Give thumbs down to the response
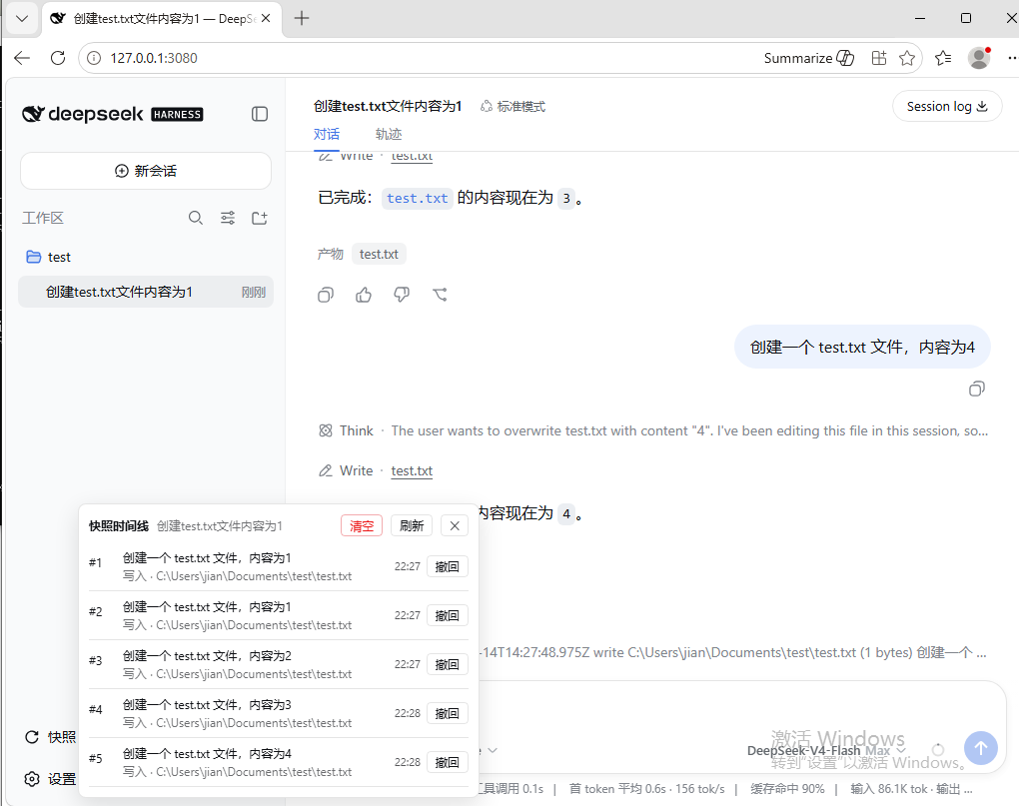The image size is (1019, 806). pos(402,295)
